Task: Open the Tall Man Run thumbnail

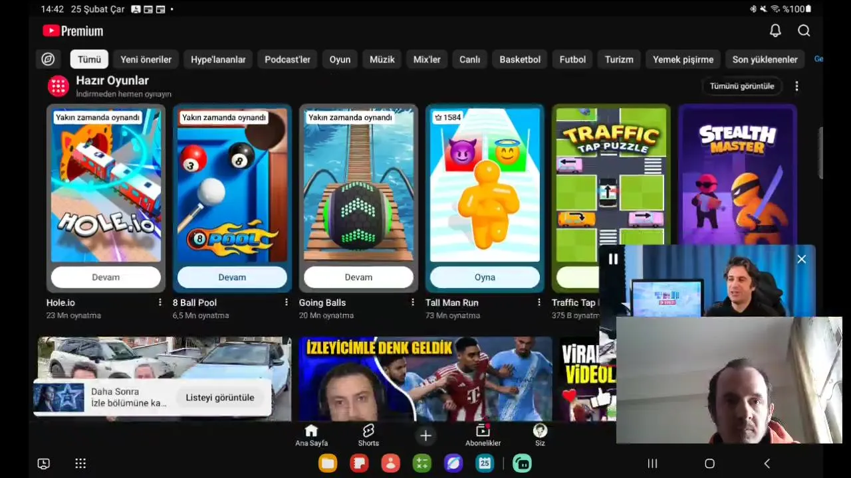Action: point(485,185)
